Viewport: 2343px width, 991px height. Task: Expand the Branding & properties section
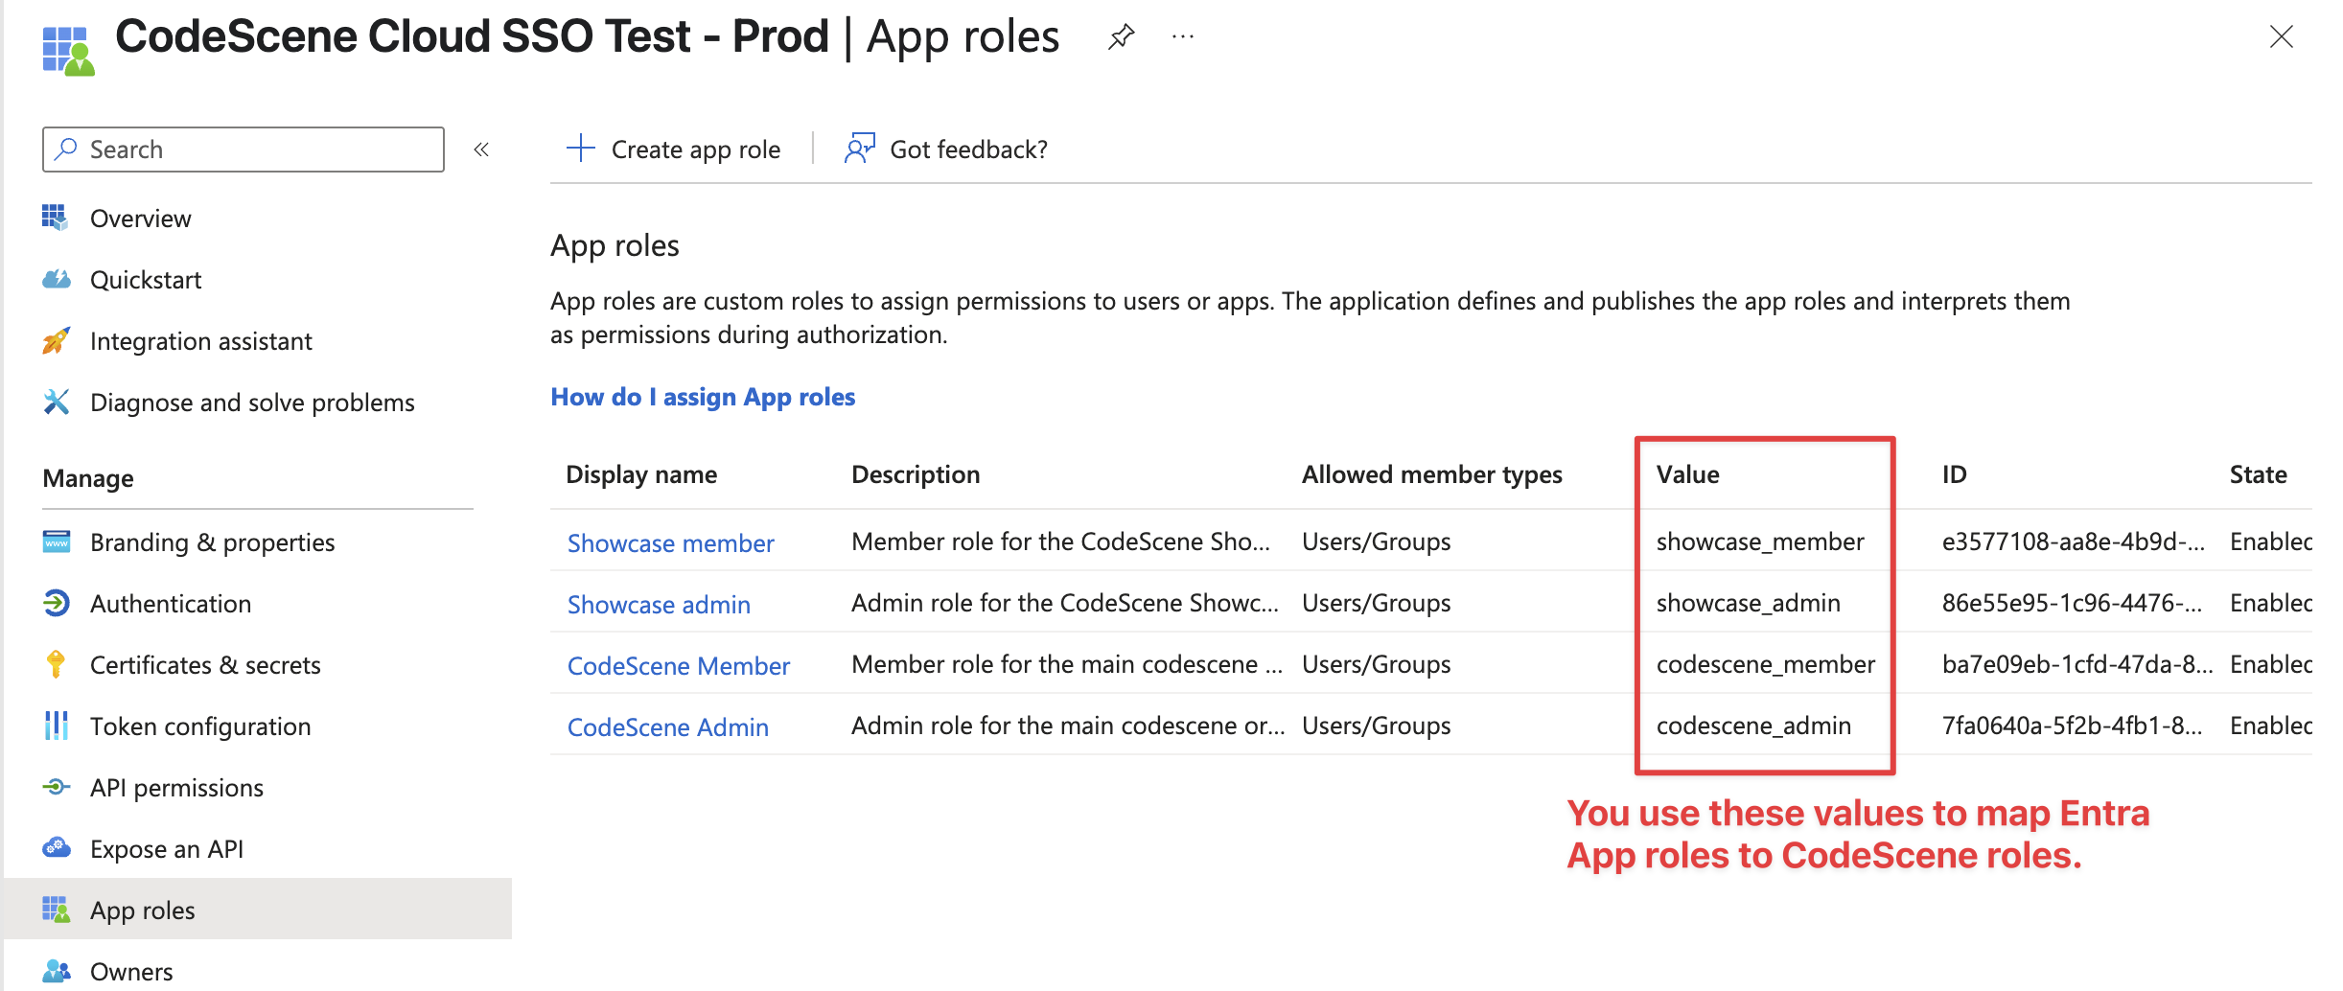tap(212, 542)
